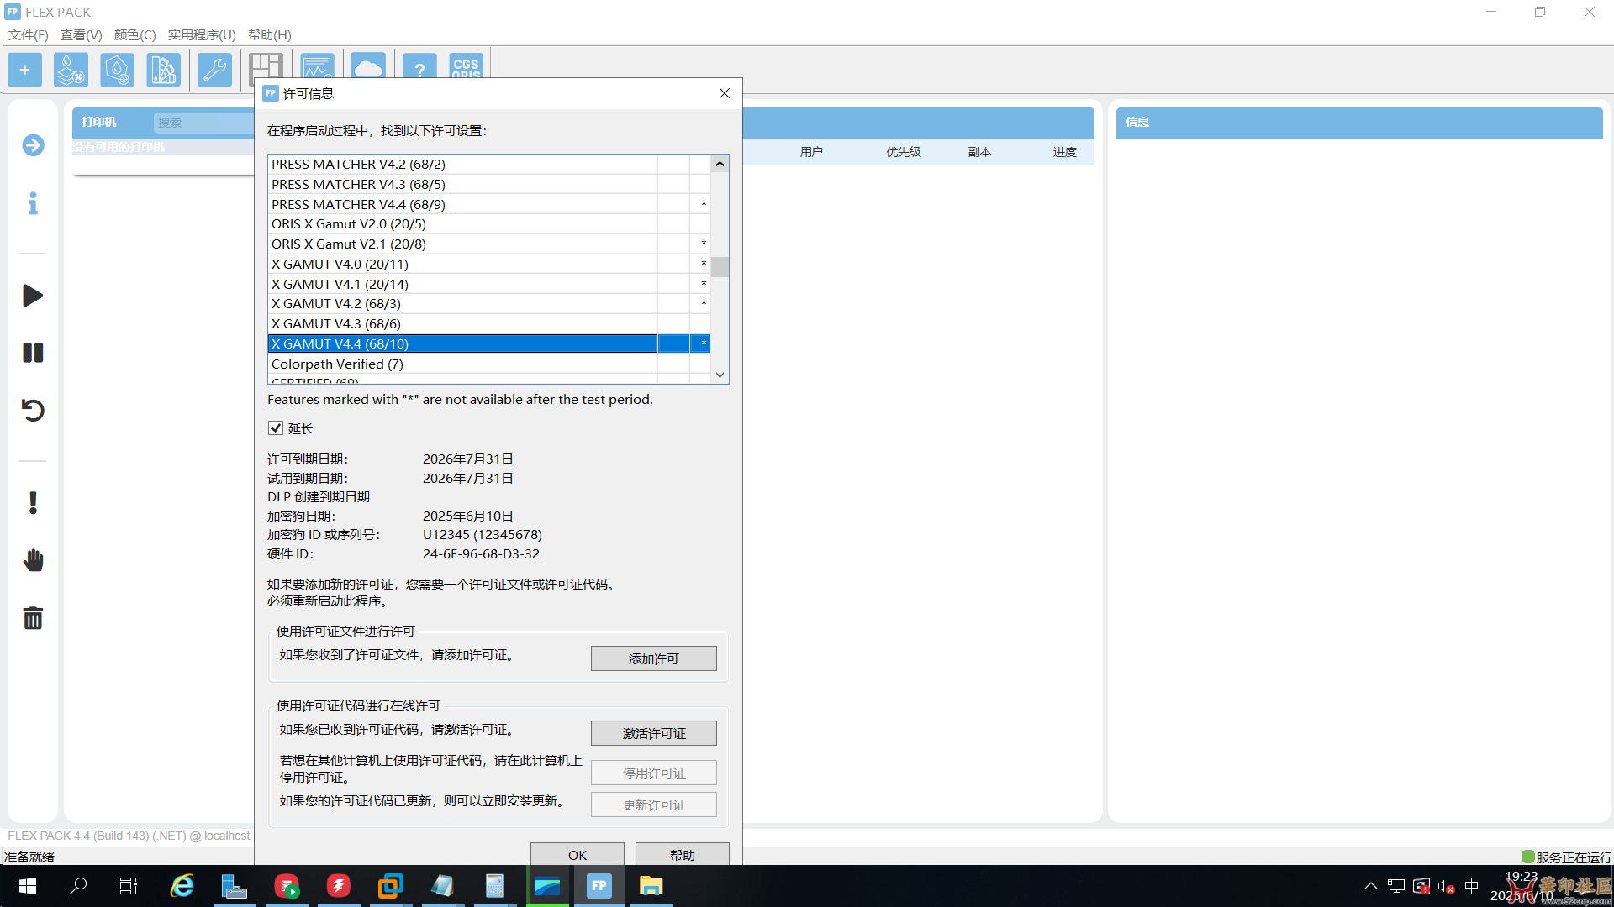Screen dimensions: 1614x907
Task: Open the Windows Start menu
Action: (x=27, y=886)
